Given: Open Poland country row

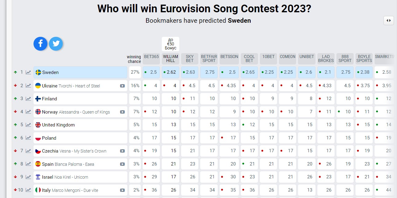Looking at the screenshot, I should point(80,138).
